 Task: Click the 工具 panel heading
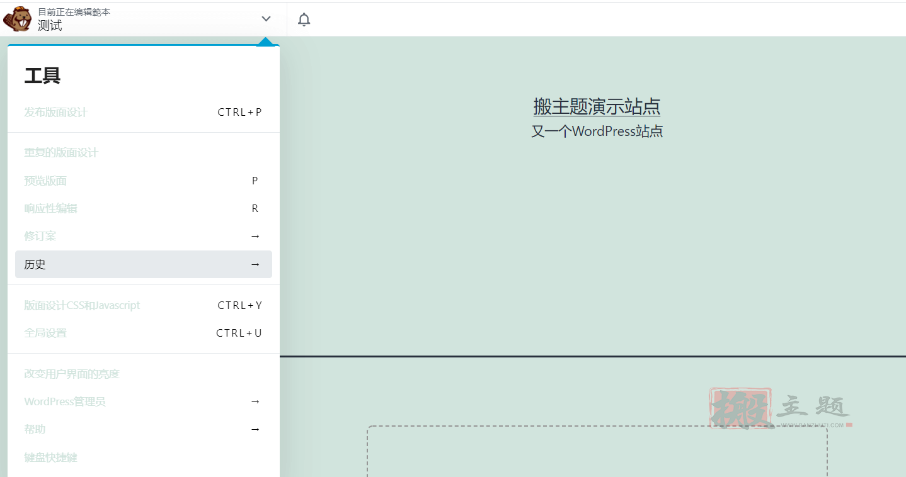(x=42, y=76)
